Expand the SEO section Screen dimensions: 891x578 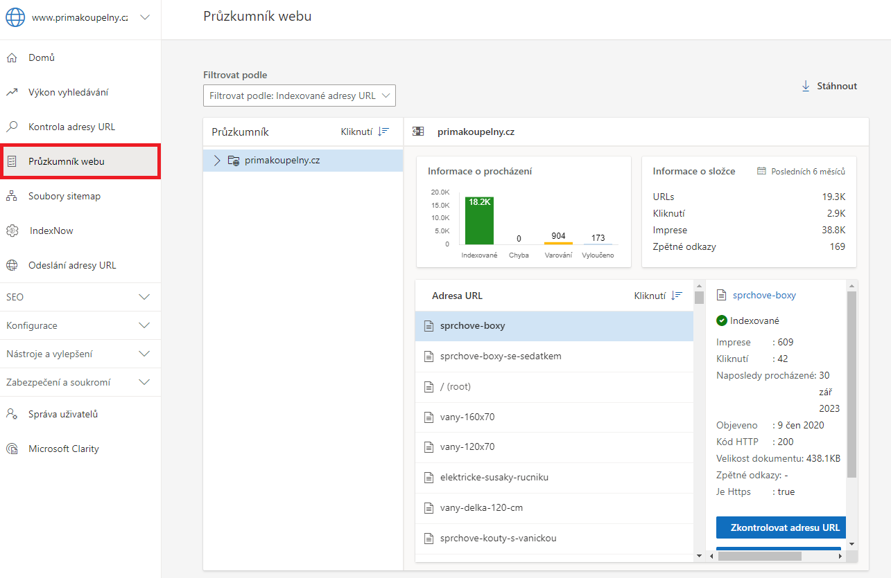[x=80, y=297]
